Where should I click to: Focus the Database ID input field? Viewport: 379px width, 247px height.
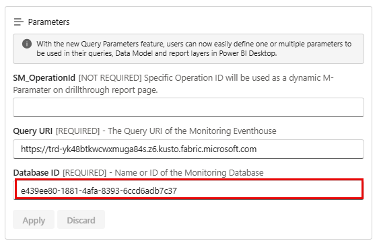[188, 190]
